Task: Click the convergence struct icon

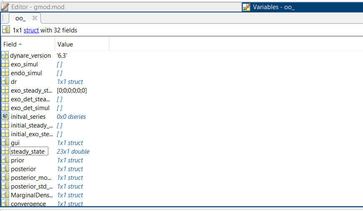Action: click(5, 203)
